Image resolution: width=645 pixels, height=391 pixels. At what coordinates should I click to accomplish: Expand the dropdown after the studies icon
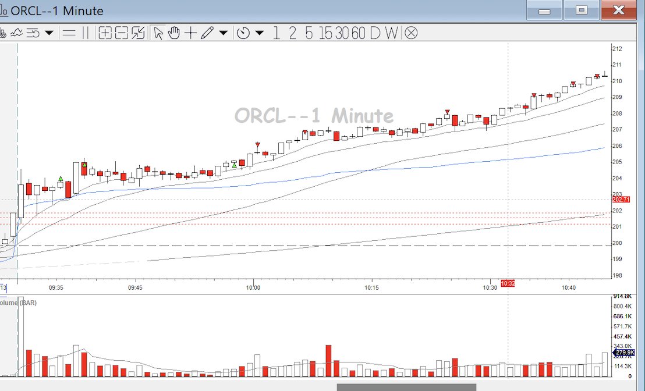point(49,33)
